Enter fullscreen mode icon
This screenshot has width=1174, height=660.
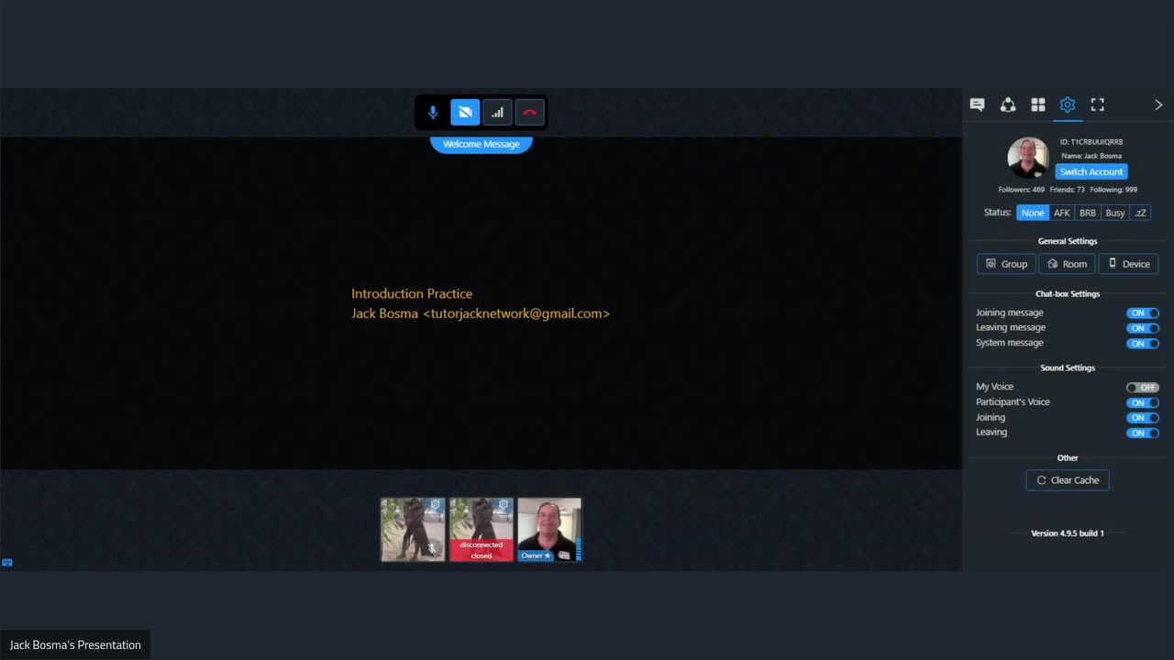click(1097, 104)
